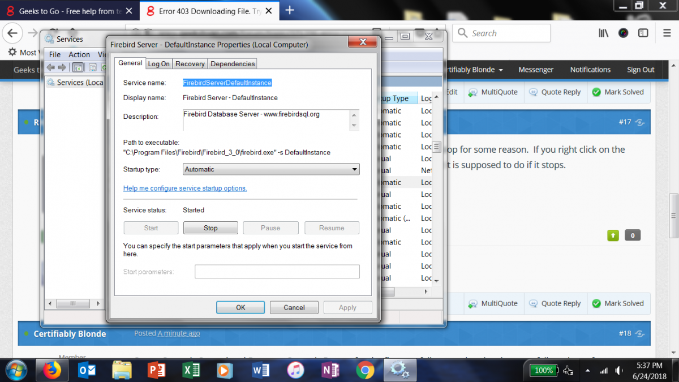
Task: Click the Description box down scroll arrow
Action: point(355,126)
